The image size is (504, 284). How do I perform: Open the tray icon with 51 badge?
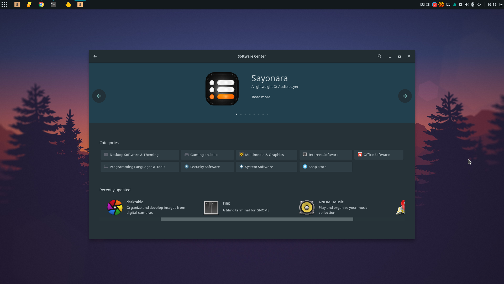coord(434,4)
